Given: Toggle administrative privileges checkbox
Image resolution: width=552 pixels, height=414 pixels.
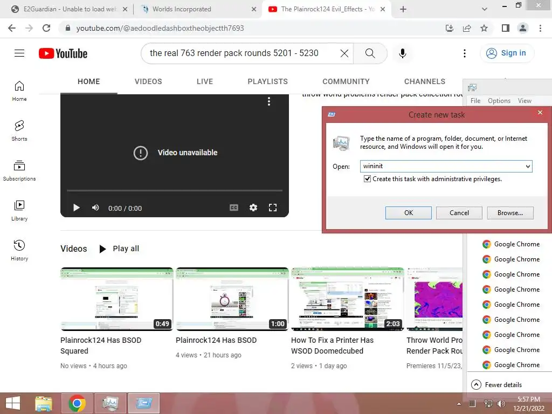Looking at the screenshot, I should click(x=367, y=179).
